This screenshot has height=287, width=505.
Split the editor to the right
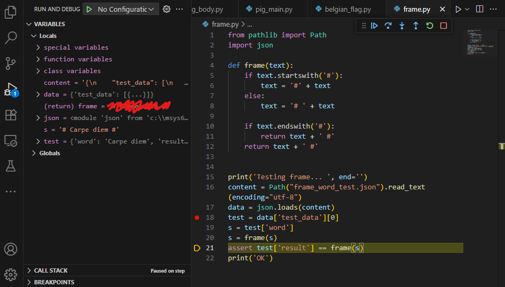(x=479, y=9)
